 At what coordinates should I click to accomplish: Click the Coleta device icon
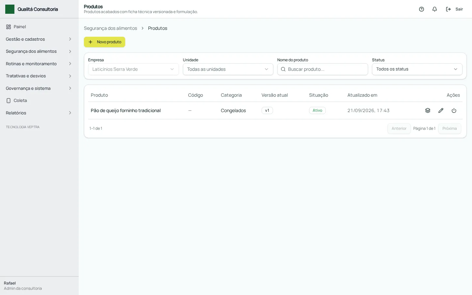pyautogui.click(x=9, y=101)
